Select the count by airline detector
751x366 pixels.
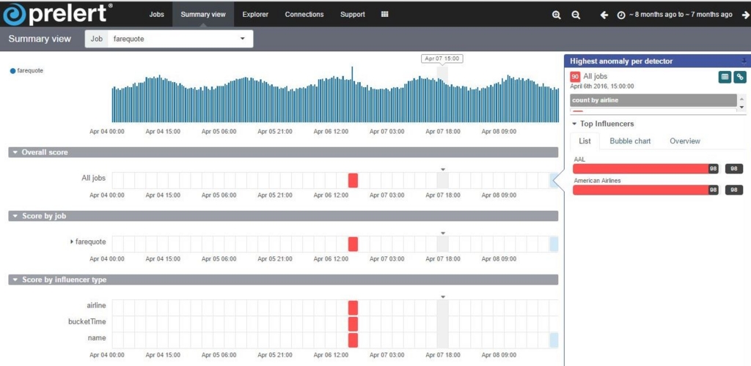(653, 100)
